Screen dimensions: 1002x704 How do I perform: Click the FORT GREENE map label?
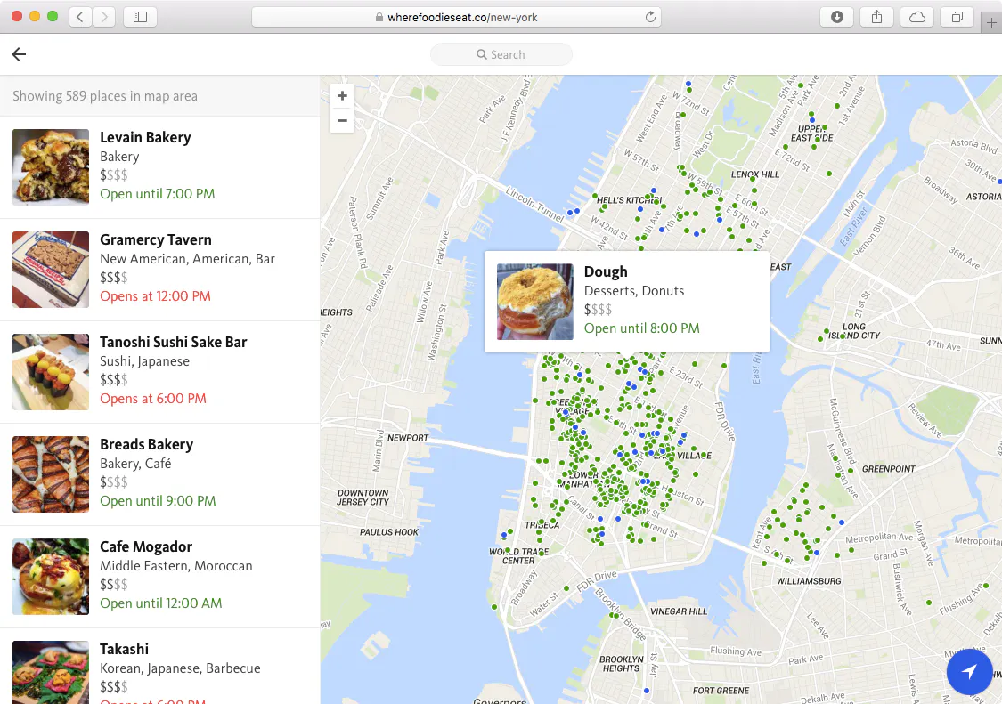tap(721, 691)
